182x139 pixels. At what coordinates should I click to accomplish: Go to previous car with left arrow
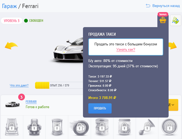[x=11, y=46]
